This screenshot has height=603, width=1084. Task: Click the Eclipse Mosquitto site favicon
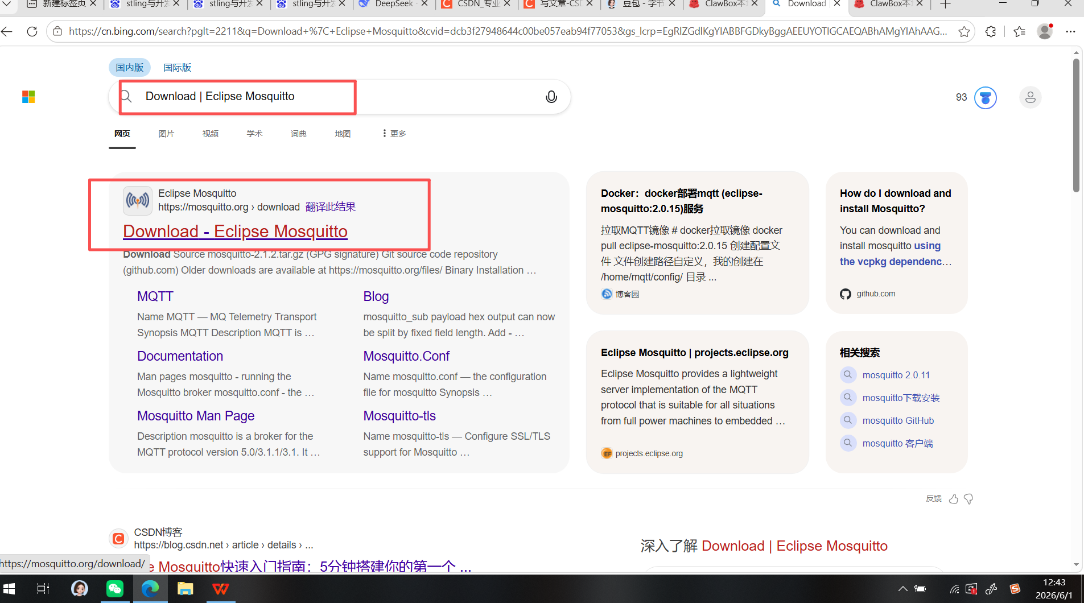click(x=138, y=201)
